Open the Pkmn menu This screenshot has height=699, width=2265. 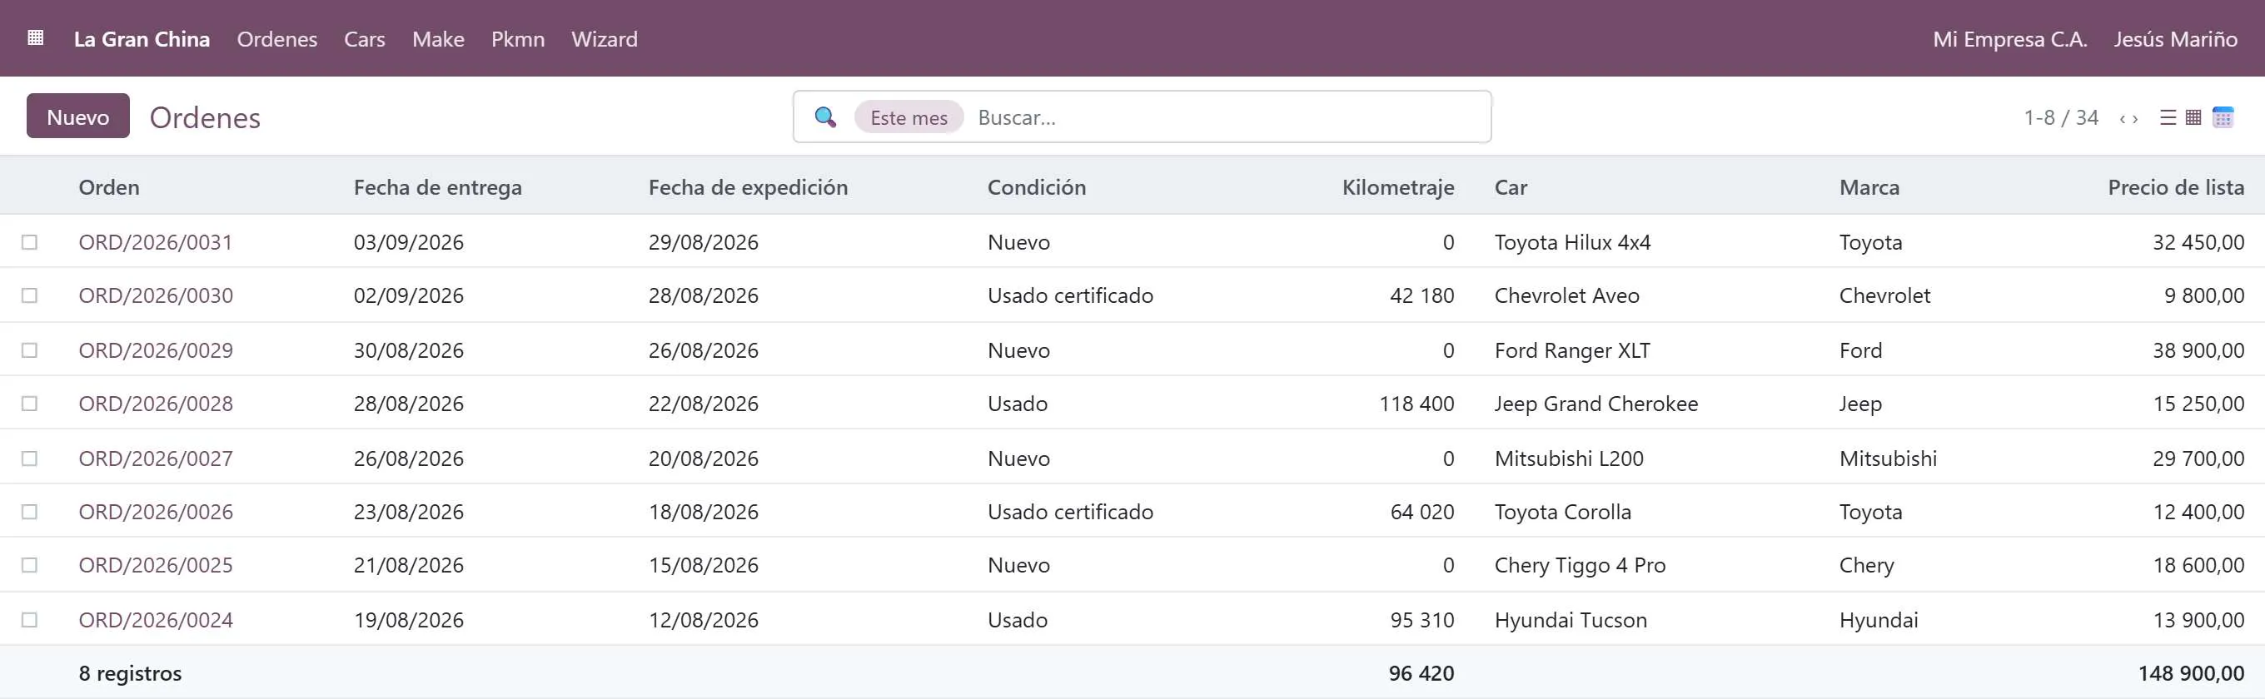point(518,38)
